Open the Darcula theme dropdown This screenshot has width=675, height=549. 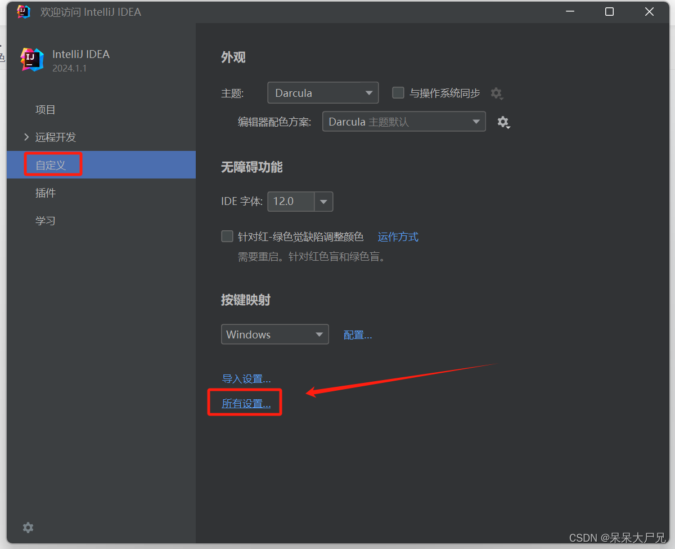[323, 93]
